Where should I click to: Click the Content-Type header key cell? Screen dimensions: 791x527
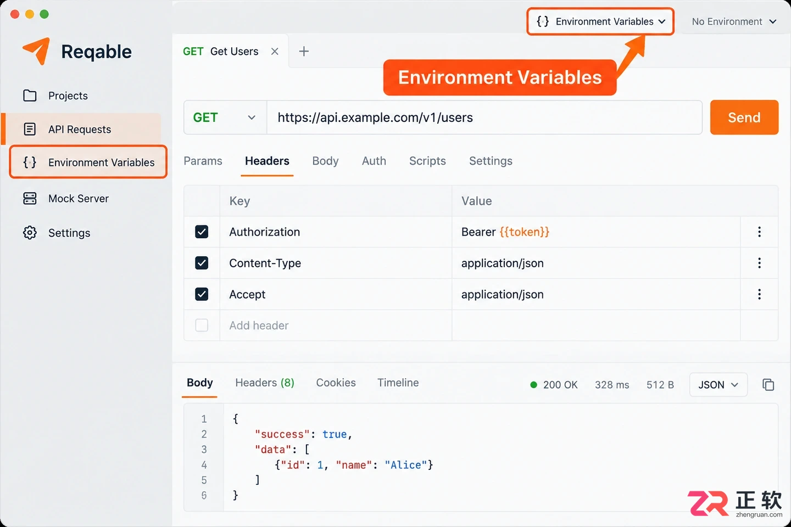[x=336, y=263]
